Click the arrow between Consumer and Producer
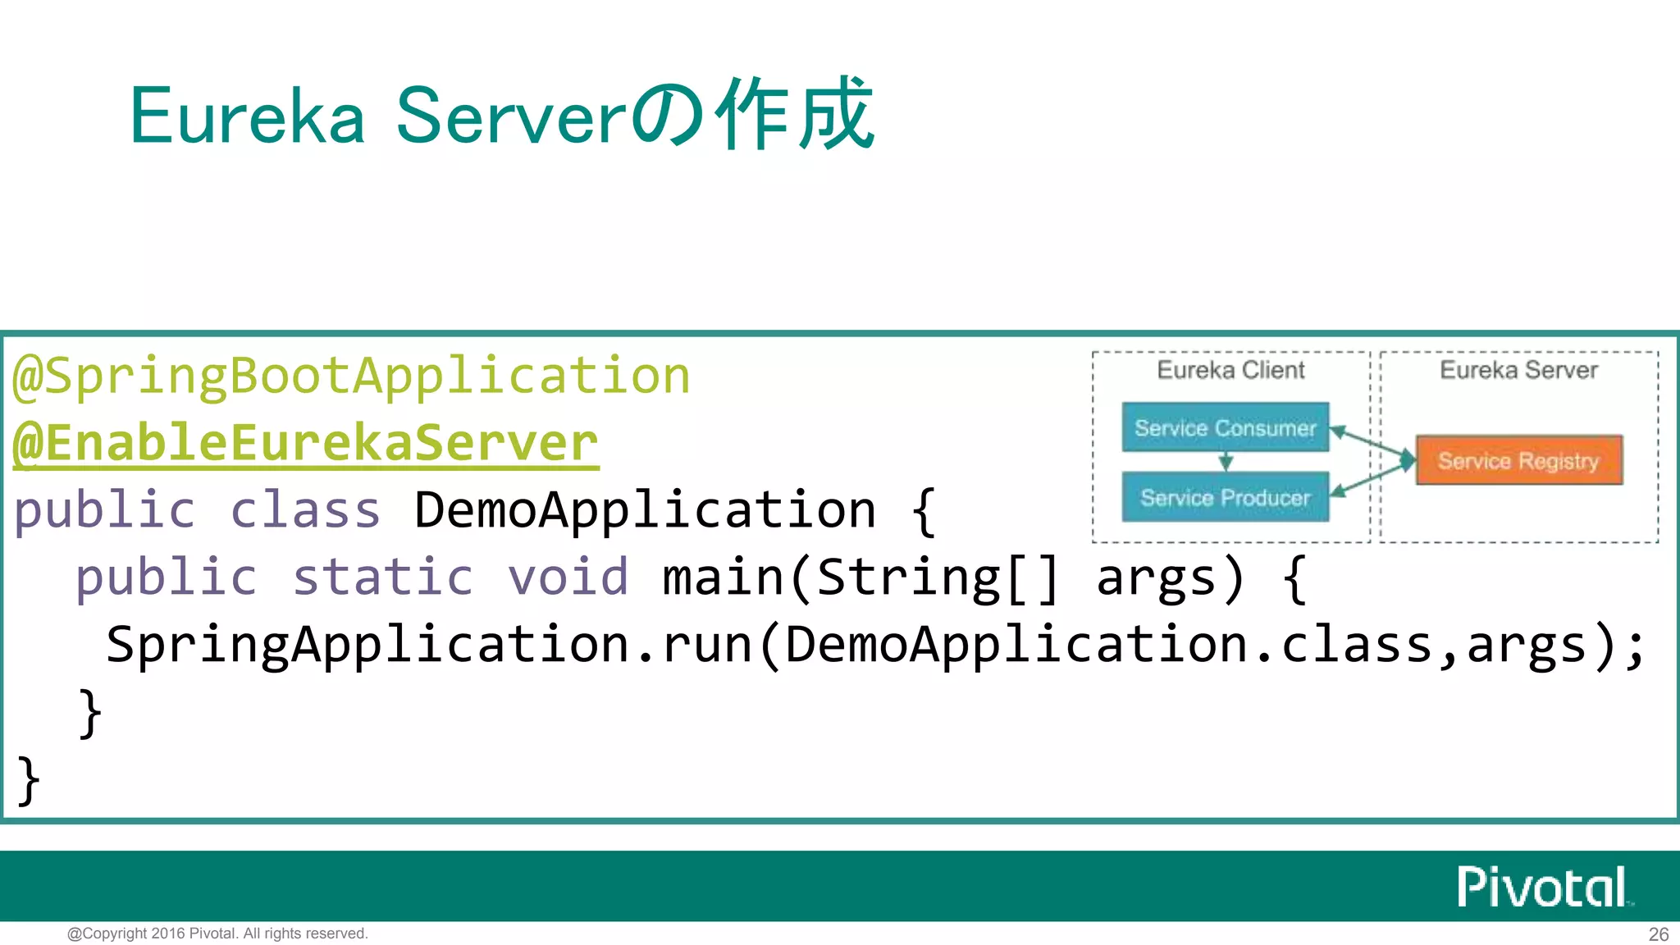The height and width of the screenshot is (945, 1680). (1226, 462)
